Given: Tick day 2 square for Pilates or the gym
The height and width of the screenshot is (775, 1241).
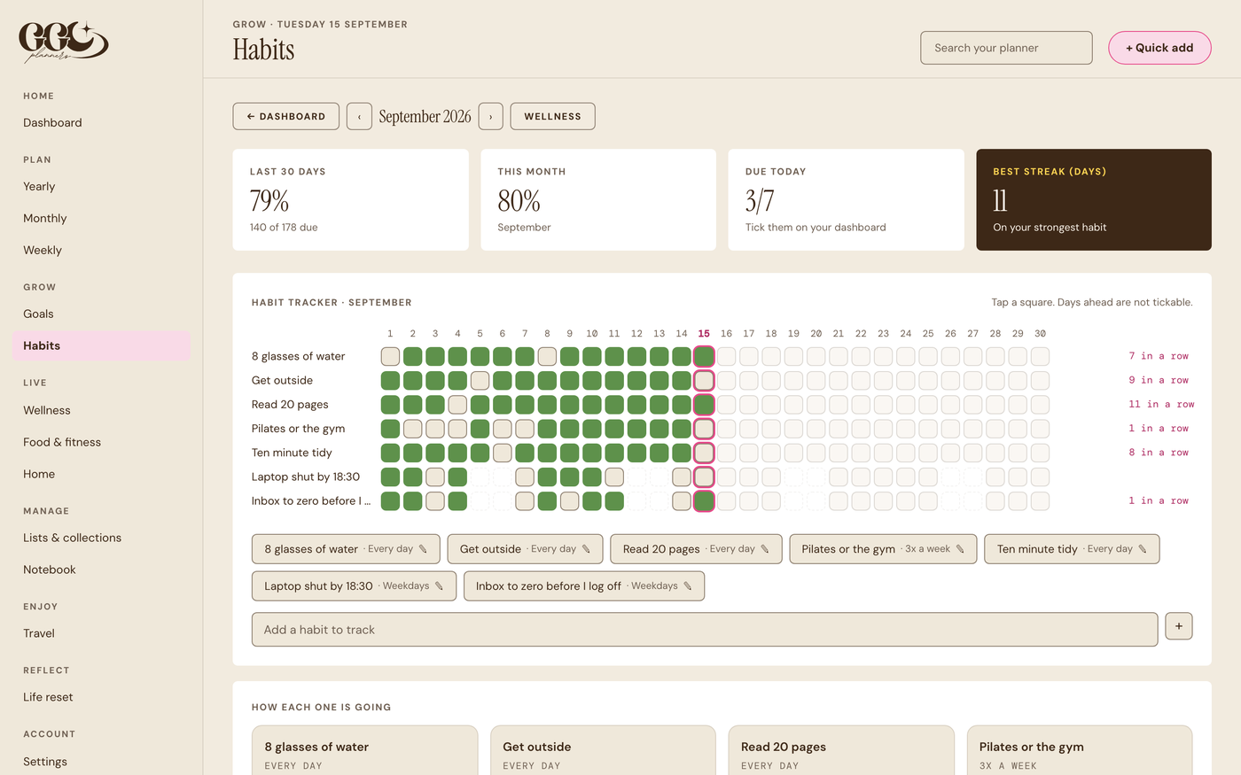Looking at the screenshot, I should click(412, 429).
